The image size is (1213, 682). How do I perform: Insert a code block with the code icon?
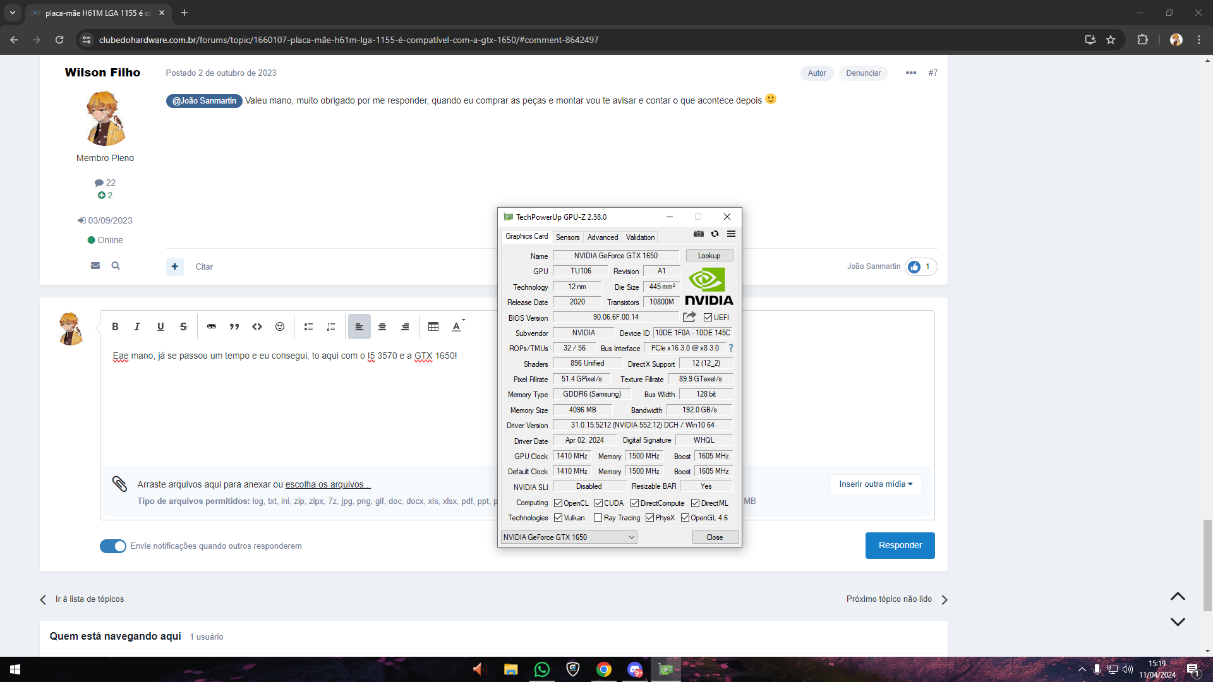[257, 326]
